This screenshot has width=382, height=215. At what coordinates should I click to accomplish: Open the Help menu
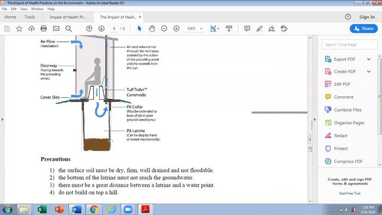click(51, 9)
